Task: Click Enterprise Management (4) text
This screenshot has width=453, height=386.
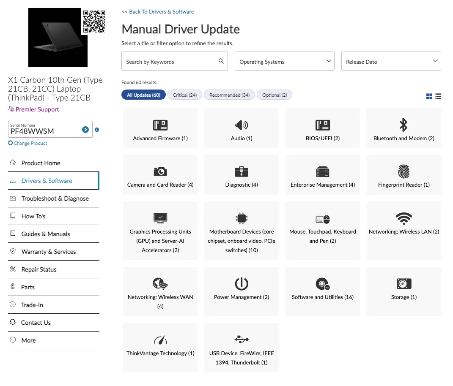Action: (323, 185)
